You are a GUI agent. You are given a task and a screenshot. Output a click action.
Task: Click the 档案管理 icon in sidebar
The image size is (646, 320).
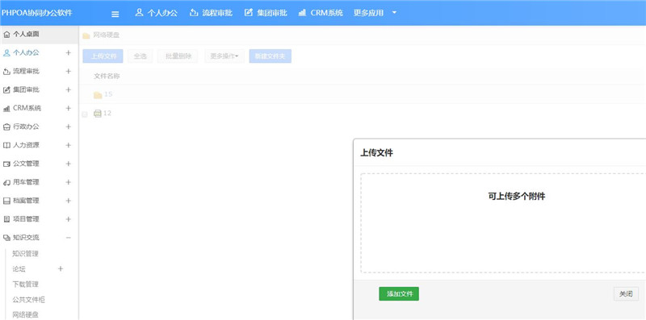pyautogui.click(x=6, y=201)
